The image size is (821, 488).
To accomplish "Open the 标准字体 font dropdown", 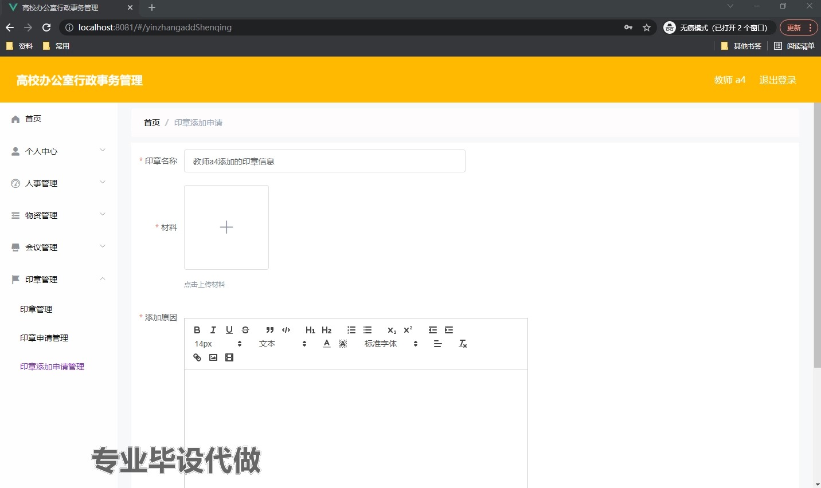I will (392, 344).
